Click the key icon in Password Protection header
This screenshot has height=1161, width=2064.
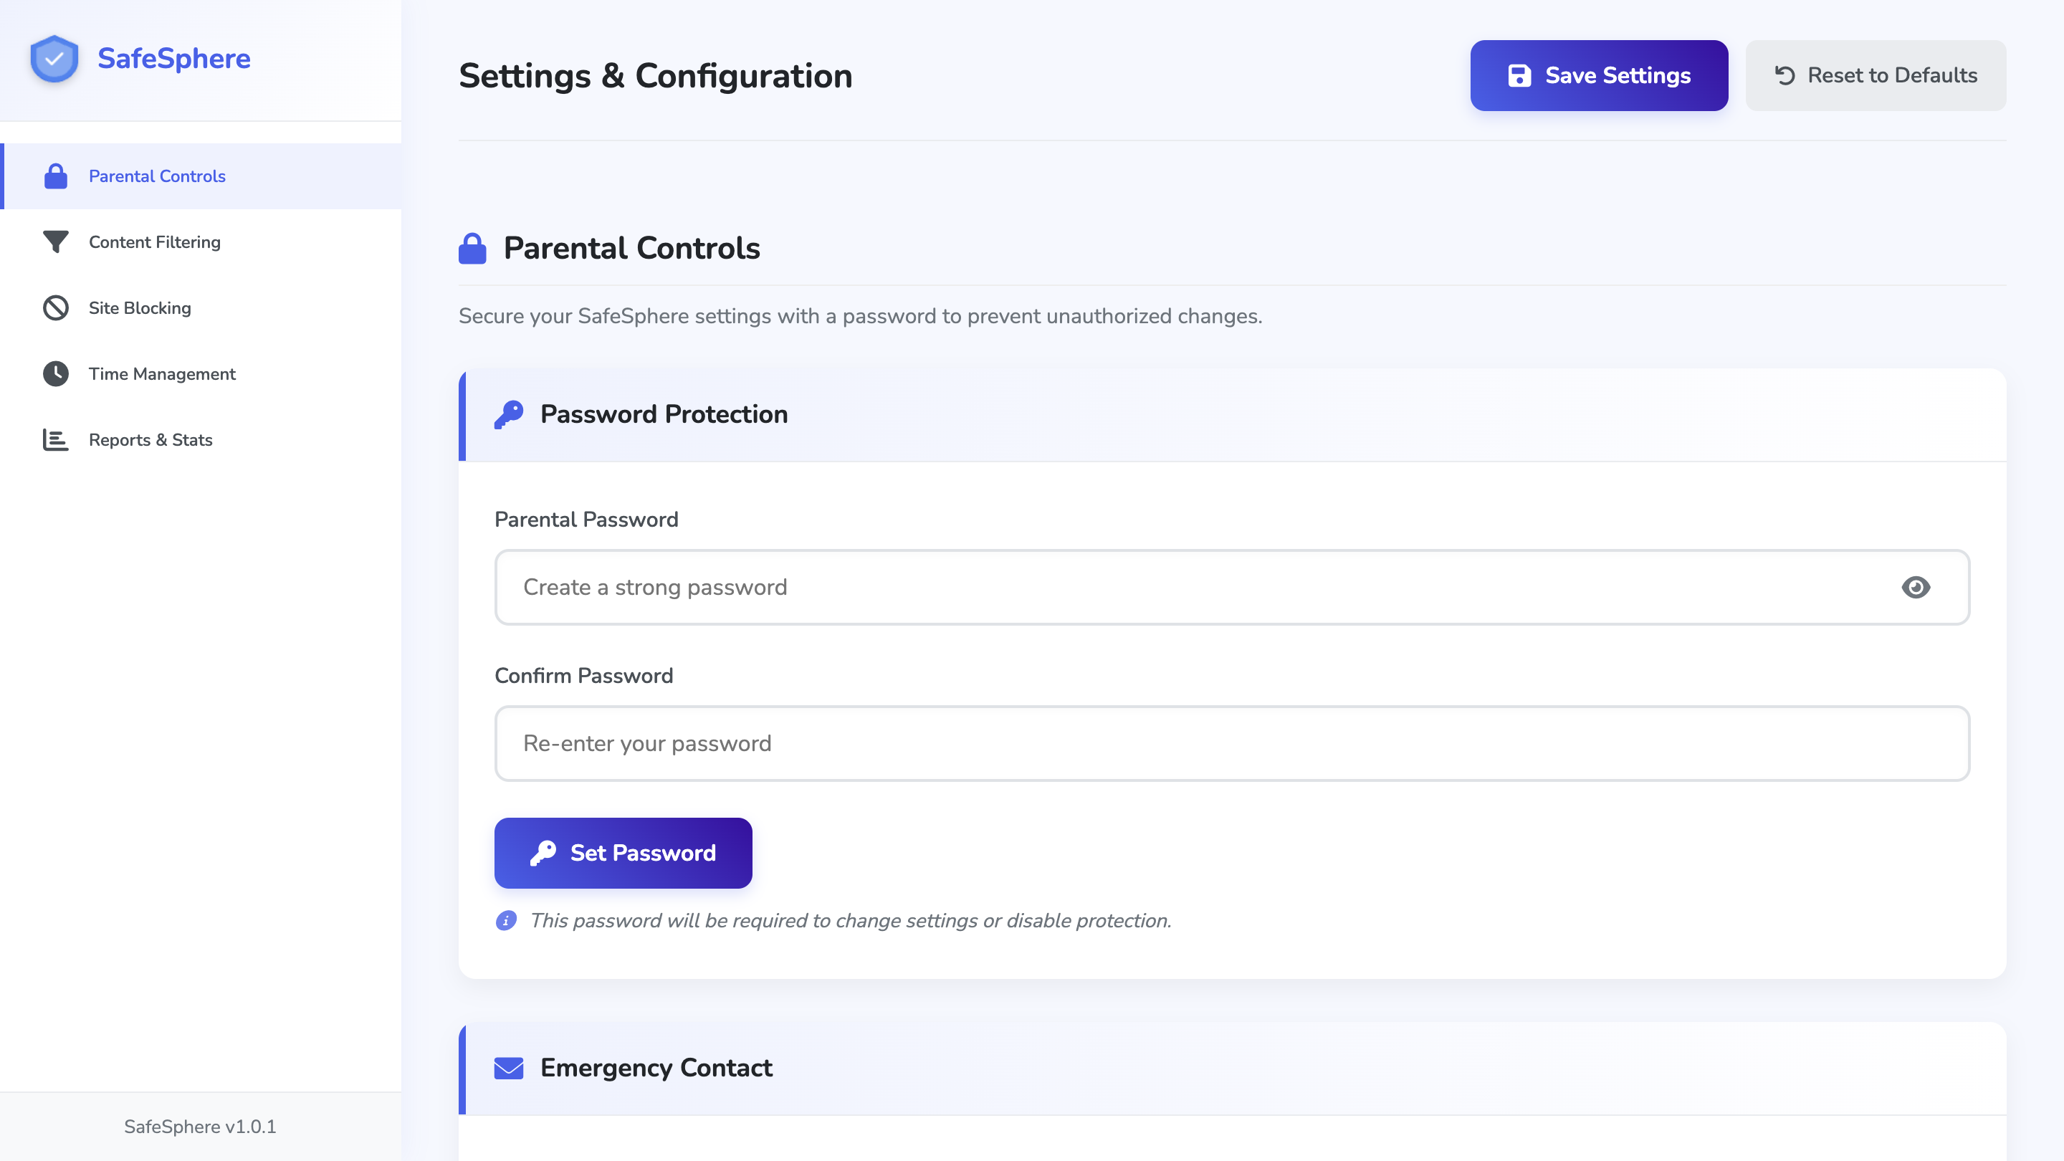pyautogui.click(x=509, y=414)
